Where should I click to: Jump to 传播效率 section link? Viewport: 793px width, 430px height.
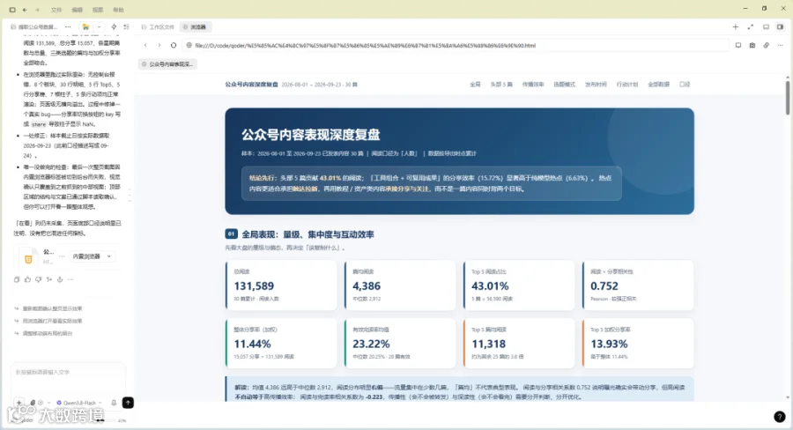[533, 85]
